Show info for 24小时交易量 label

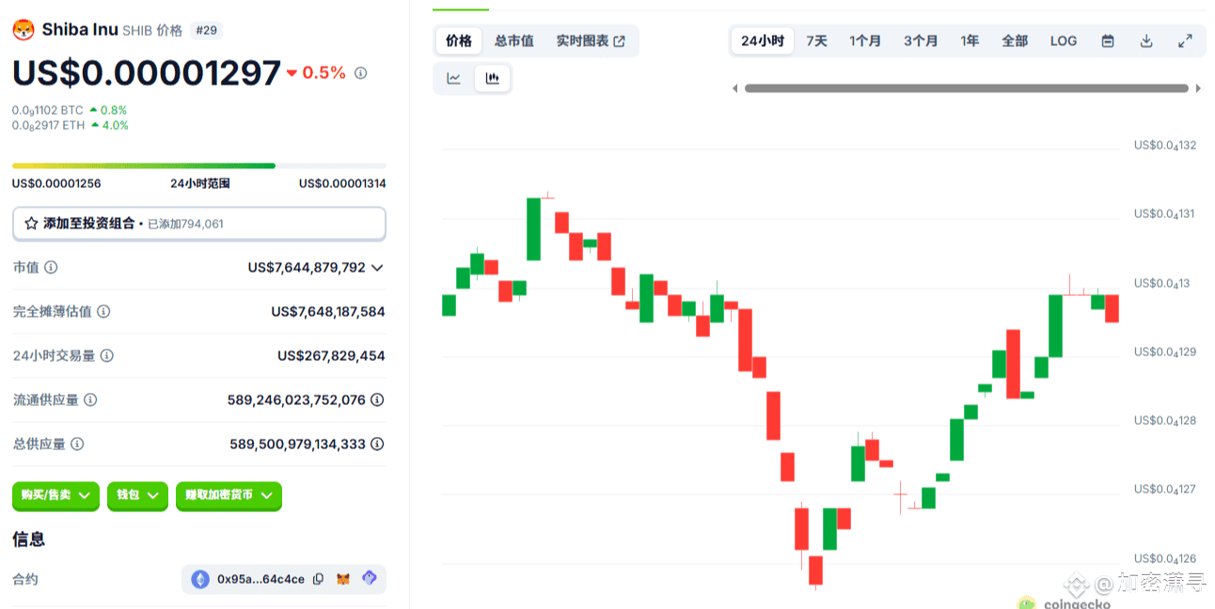coord(107,355)
